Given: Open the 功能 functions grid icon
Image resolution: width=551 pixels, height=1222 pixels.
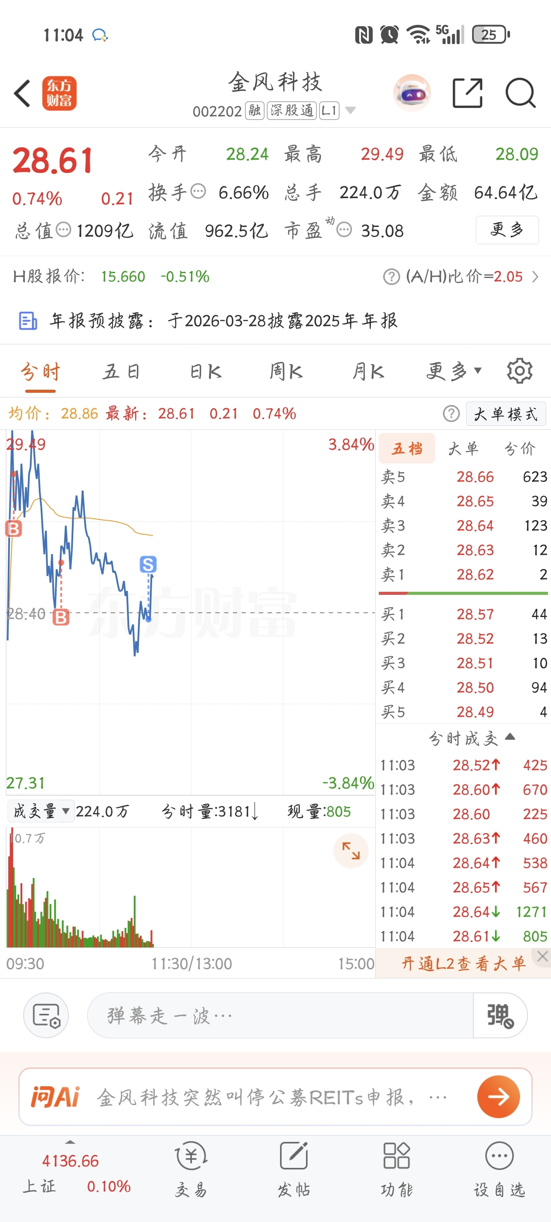Looking at the screenshot, I should (397, 1168).
